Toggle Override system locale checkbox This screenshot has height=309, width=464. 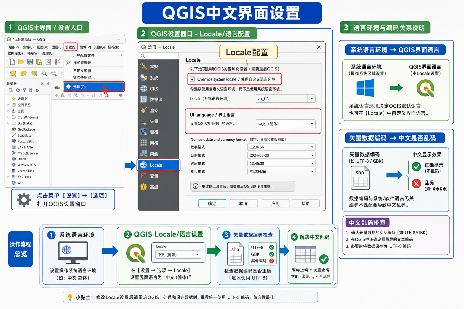[192, 79]
